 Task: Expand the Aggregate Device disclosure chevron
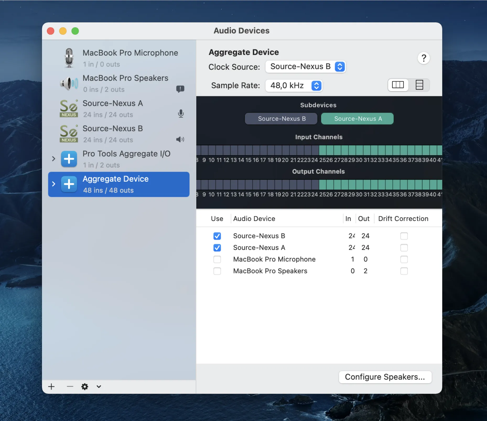pyautogui.click(x=53, y=184)
